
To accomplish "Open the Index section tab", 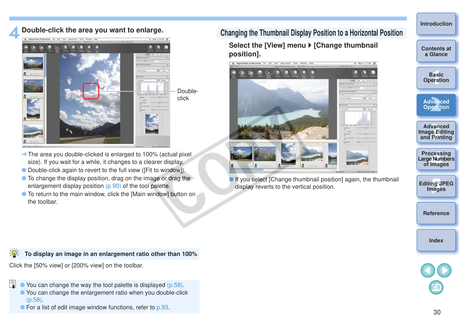I will coord(436,240).
